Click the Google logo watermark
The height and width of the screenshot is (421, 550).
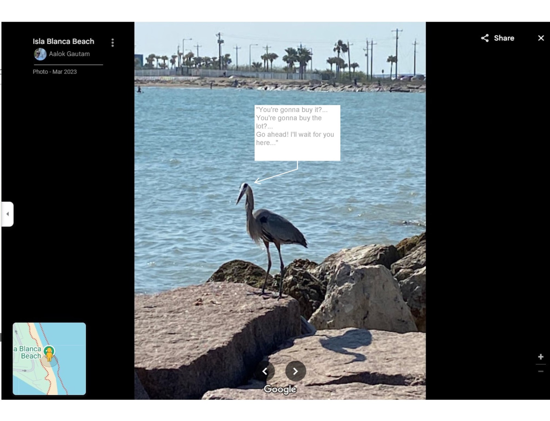280,389
